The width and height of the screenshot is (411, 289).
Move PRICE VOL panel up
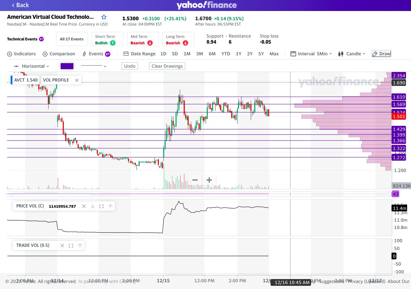(110, 206)
